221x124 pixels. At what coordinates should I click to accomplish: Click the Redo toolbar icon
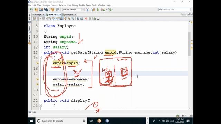pyautogui.click(x=57, y=10)
